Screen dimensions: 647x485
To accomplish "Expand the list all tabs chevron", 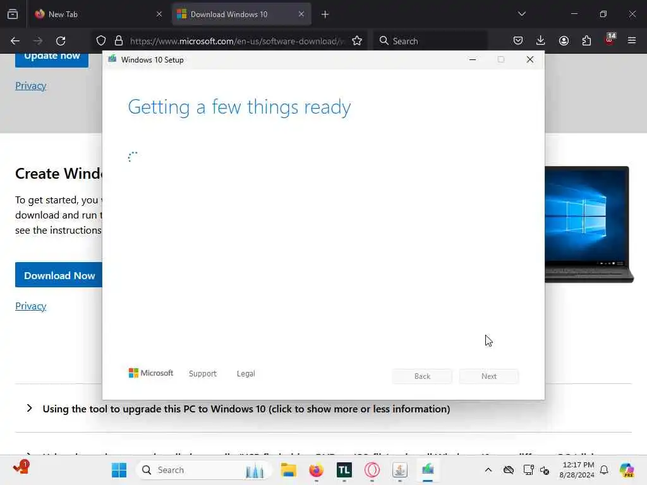I will (522, 15).
